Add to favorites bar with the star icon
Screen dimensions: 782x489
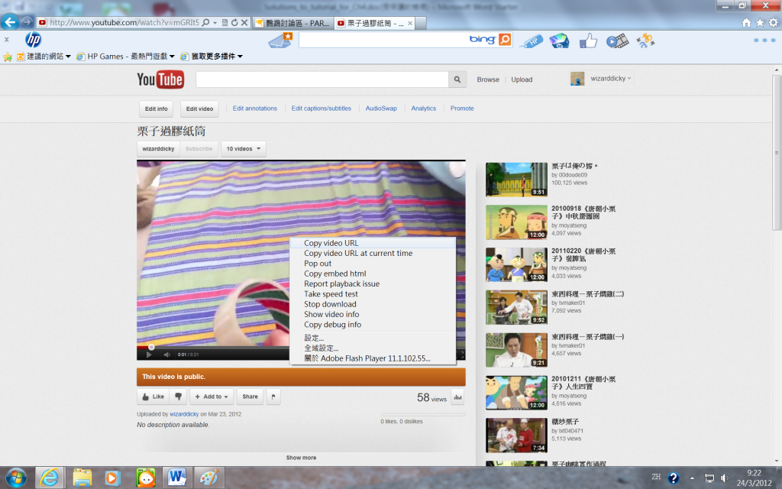coord(8,57)
